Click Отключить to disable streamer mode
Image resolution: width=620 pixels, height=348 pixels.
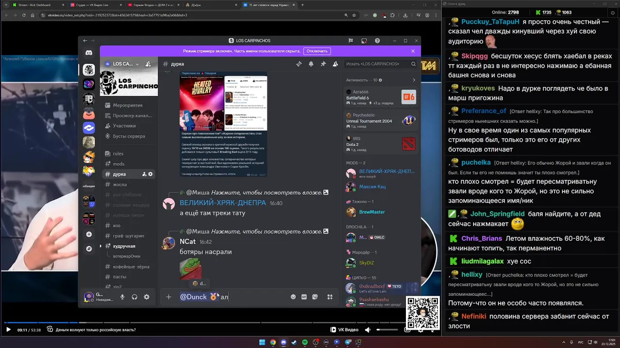click(x=317, y=51)
